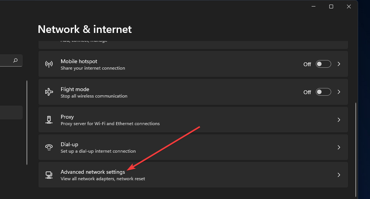Image resolution: width=370 pixels, height=199 pixels.
Task: Expand Mobile hotspot with its chevron
Action: [x=339, y=64]
